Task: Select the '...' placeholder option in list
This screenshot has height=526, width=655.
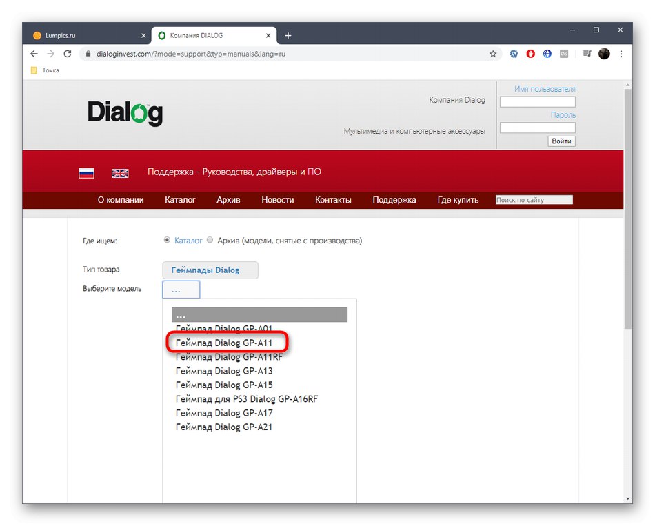Action: (x=259, y=314)
